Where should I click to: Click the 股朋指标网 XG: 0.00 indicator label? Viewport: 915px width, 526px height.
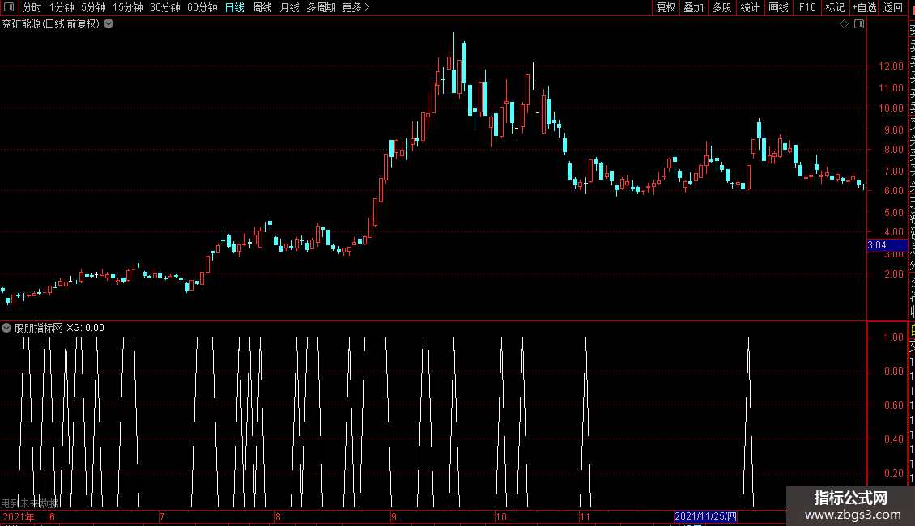coord(60,328)
